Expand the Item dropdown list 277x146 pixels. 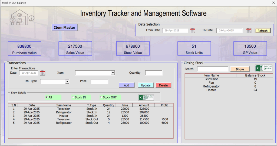[x=113, y=73]
